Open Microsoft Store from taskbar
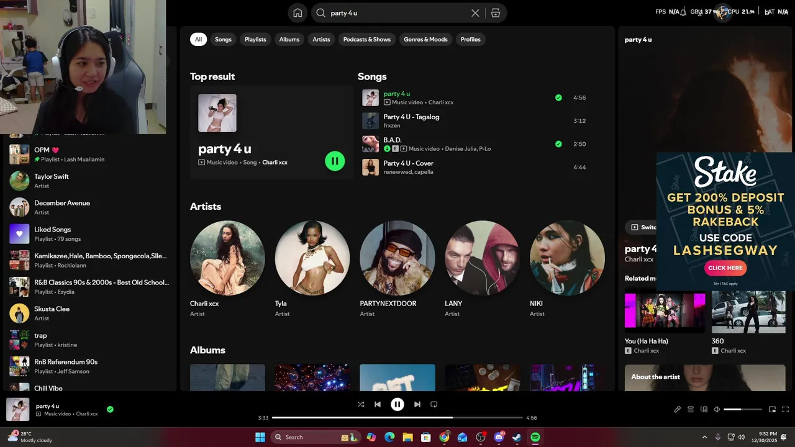 click(426, 437)
